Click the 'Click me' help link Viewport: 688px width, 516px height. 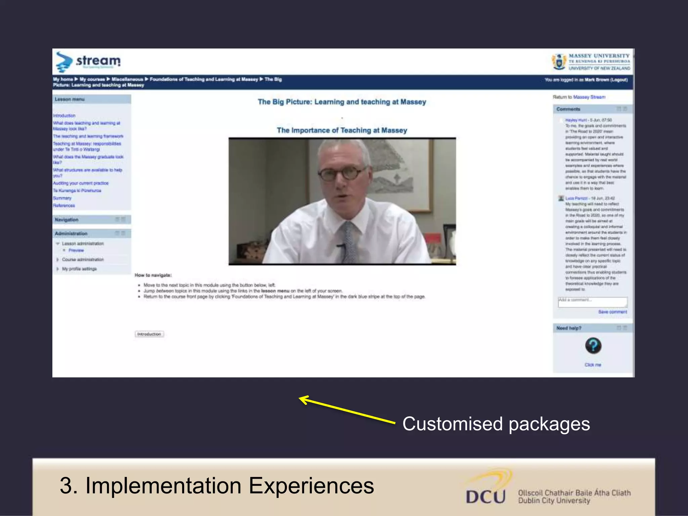coord(593,365)
